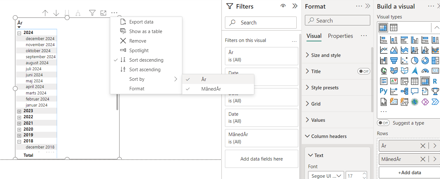This screenshot has width=440, height=179.
Task: Choose the ArcGIS globe visual
Action: pos(415,101)
